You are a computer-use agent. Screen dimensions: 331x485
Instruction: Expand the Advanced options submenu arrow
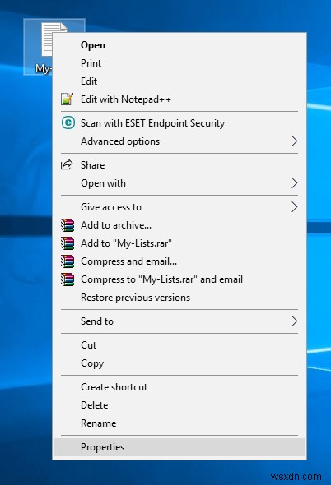point(294,141)
